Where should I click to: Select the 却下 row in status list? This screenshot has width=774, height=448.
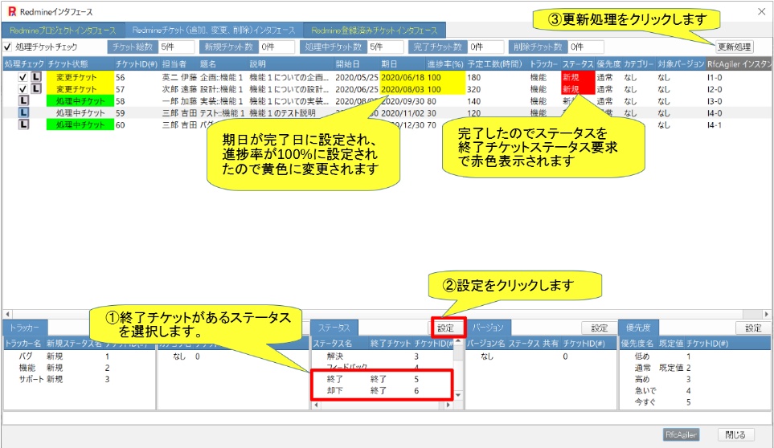pyautogui.click(x=382, y=390)
